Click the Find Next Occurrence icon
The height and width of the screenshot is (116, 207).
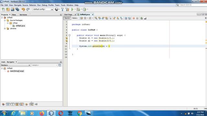[103, 18]
